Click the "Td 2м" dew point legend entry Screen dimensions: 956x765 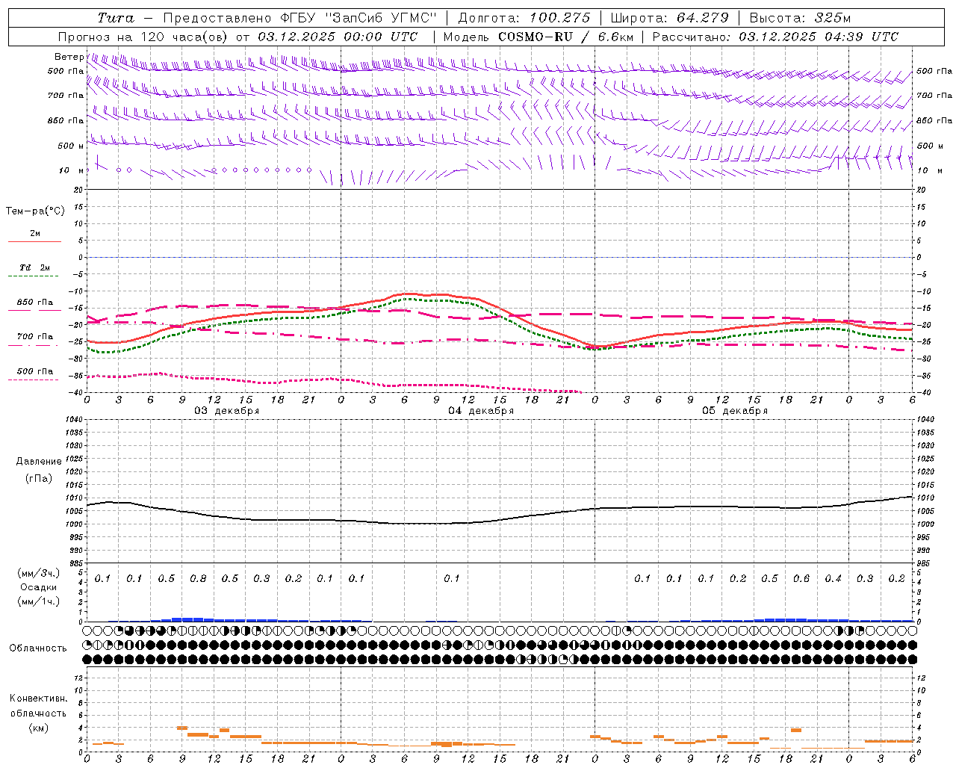tap(35, 267)
